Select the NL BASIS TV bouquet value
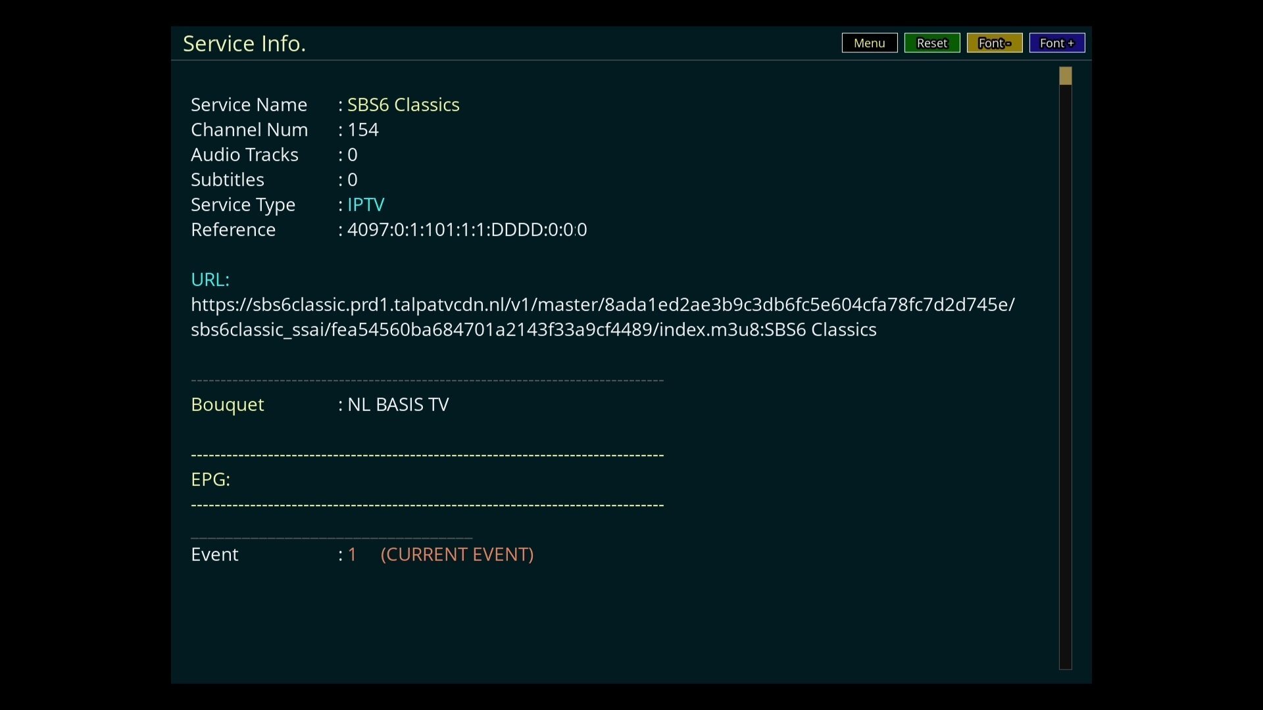This screenshot has width=1263, height=710. (397, 405)
